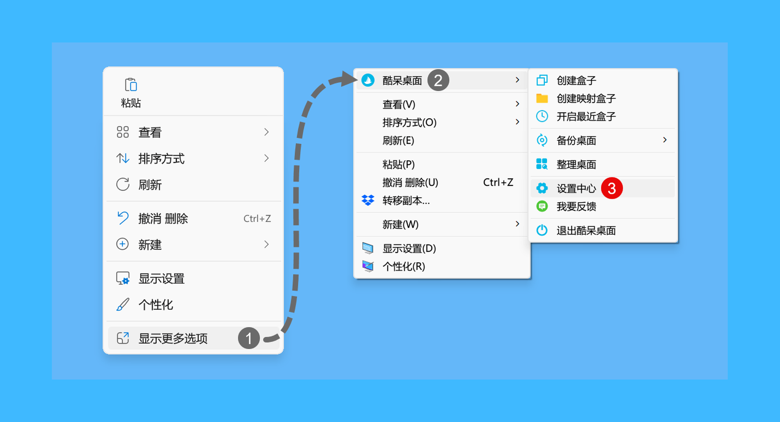Screen dimensions: 780x422
Task: Select 创建映射盒子 in submenu
Action: [603, 98]
